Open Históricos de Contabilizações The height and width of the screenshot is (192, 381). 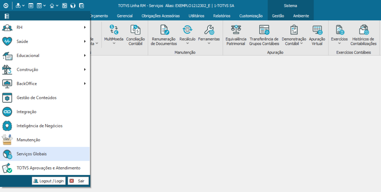coord(364,35)
